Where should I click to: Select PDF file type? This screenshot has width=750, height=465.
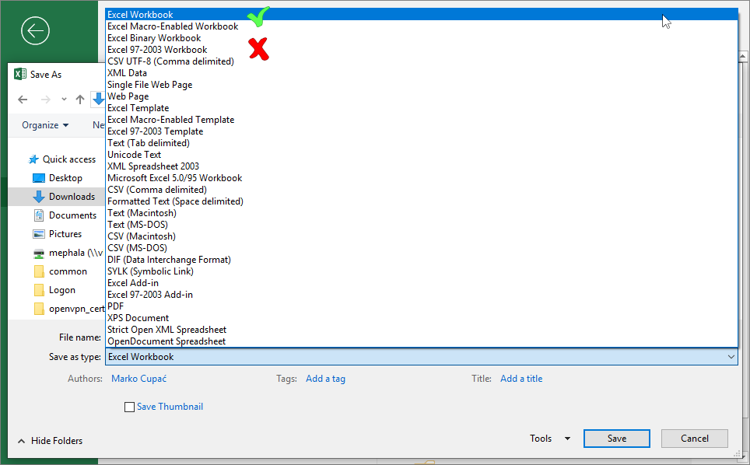click(x=422, y=306)
